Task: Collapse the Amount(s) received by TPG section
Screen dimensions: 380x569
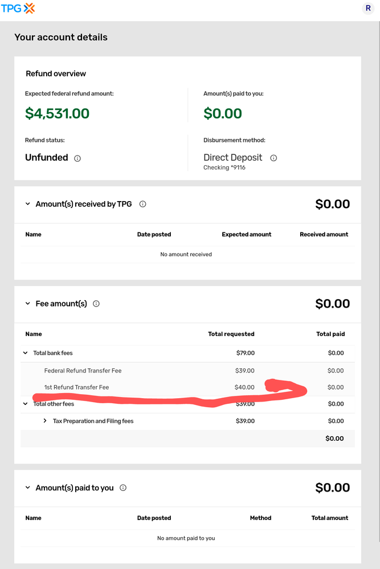Action: [27, 204]
